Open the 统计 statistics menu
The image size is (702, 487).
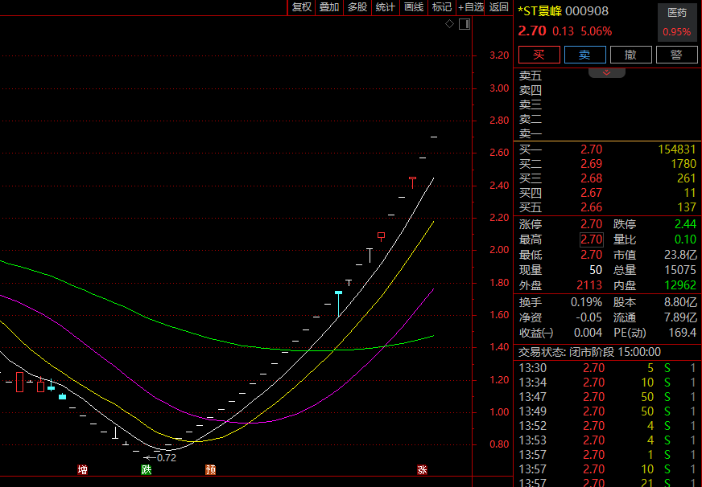[386, 7]
